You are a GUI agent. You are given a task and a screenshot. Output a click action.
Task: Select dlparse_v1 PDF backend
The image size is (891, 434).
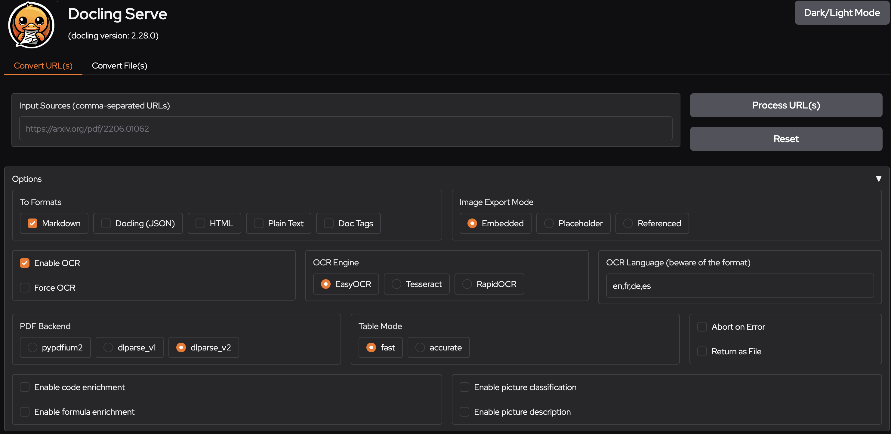tap(108, 347)
